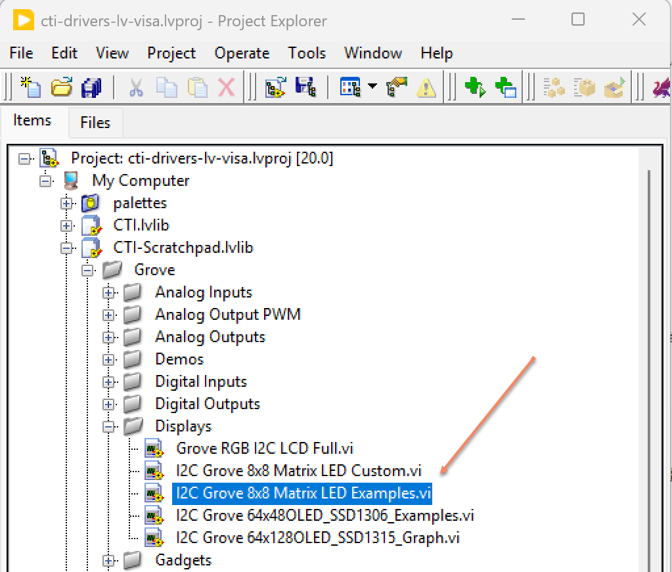Expand the Analog Inputs folder

[108, 293]
